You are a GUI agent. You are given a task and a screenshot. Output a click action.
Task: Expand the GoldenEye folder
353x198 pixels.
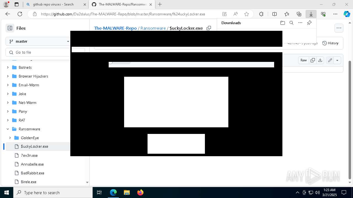click(x=10, y=138)
